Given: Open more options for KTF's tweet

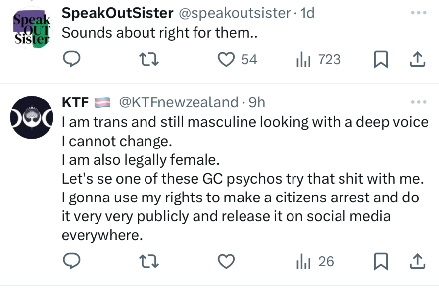Looking at the screenshot, I should click(x=418, y=102).
